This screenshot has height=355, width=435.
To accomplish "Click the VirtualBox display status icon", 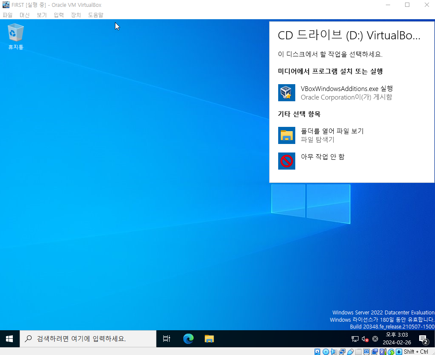I will pyautogui.click(x=366, y=352).
